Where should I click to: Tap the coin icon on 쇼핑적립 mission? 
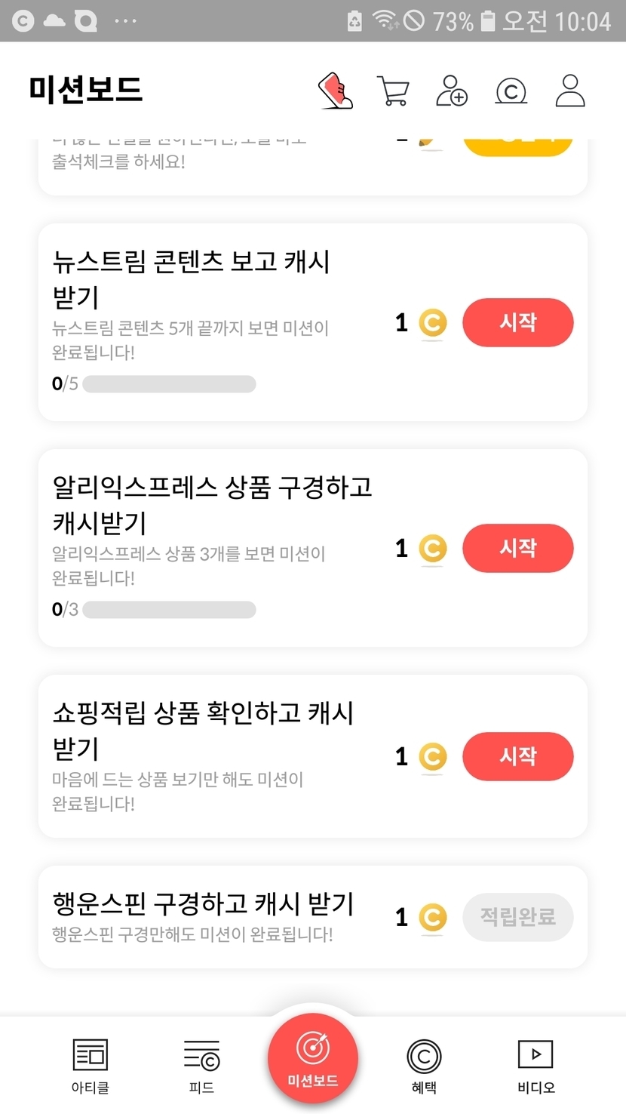coord(432,756)
